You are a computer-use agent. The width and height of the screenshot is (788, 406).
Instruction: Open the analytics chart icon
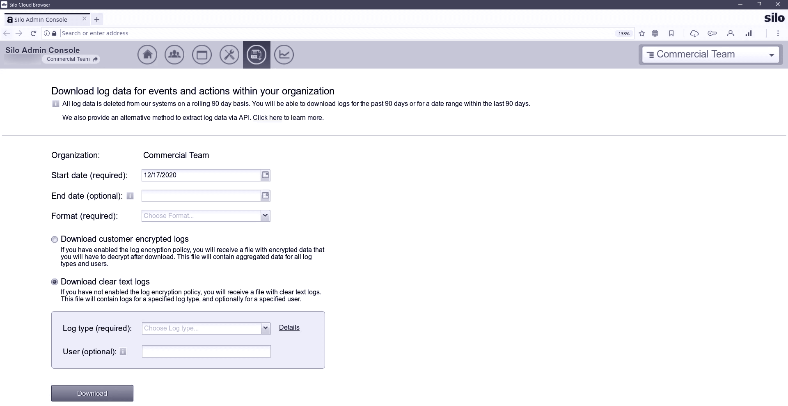284,55
